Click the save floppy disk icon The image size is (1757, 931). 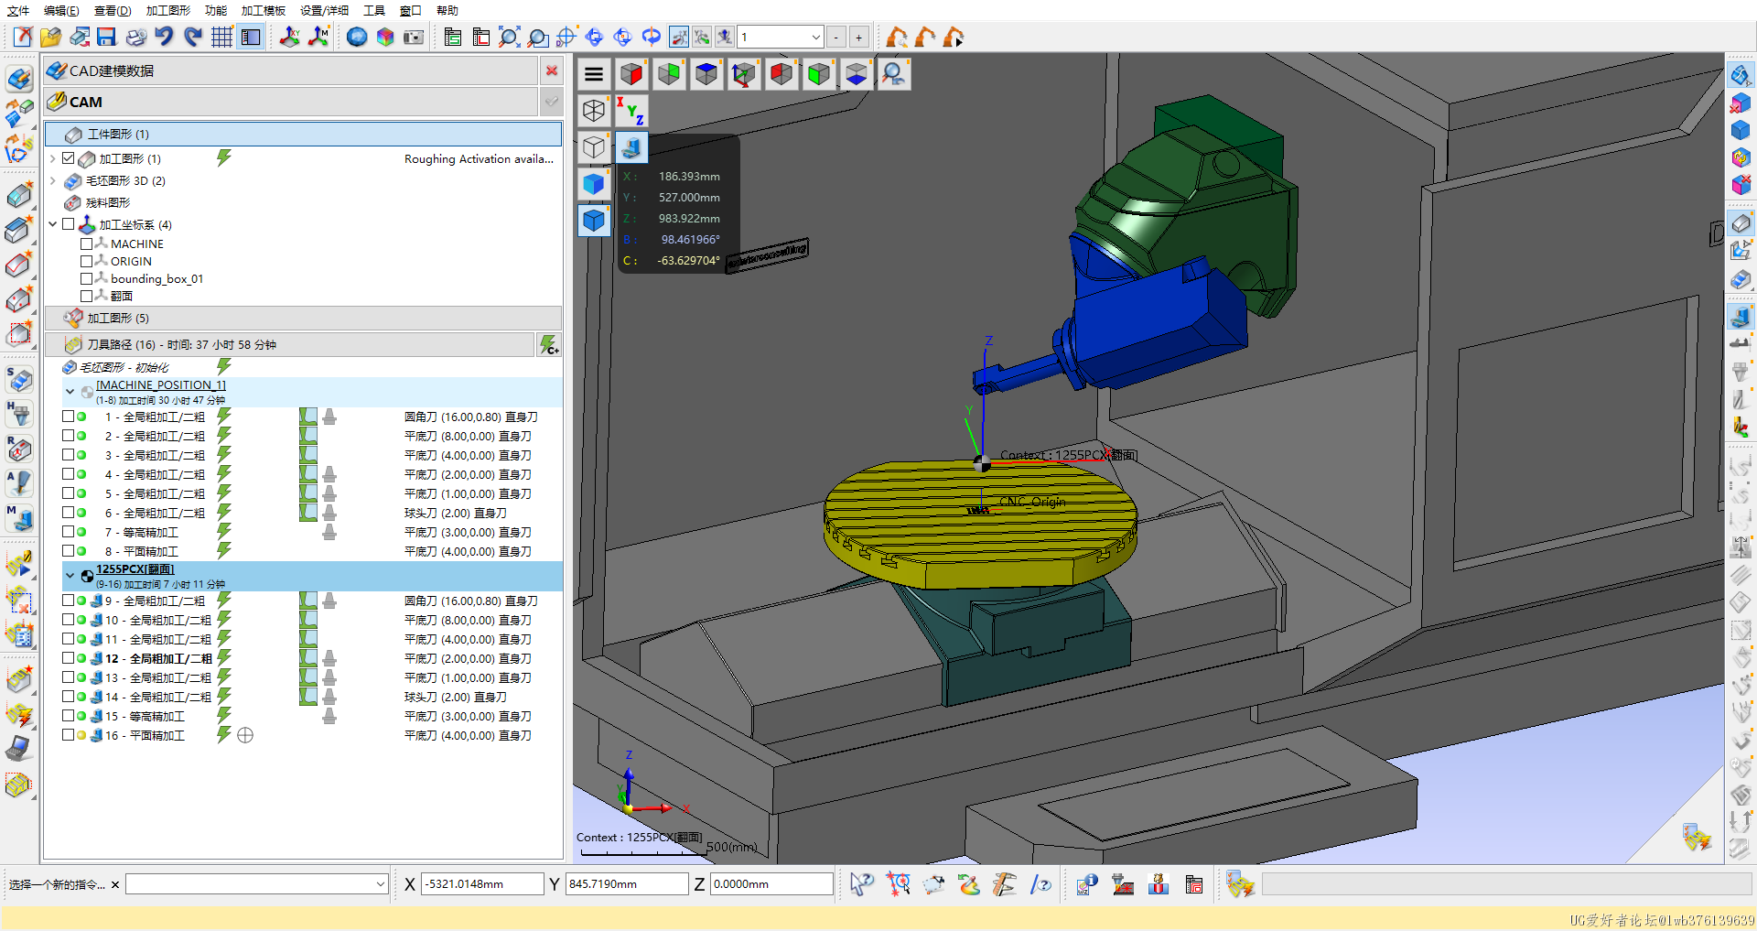107,37
